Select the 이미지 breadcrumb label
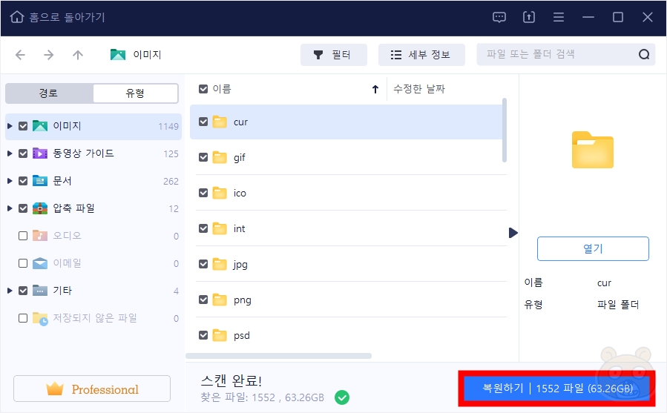 coord(147,55)
